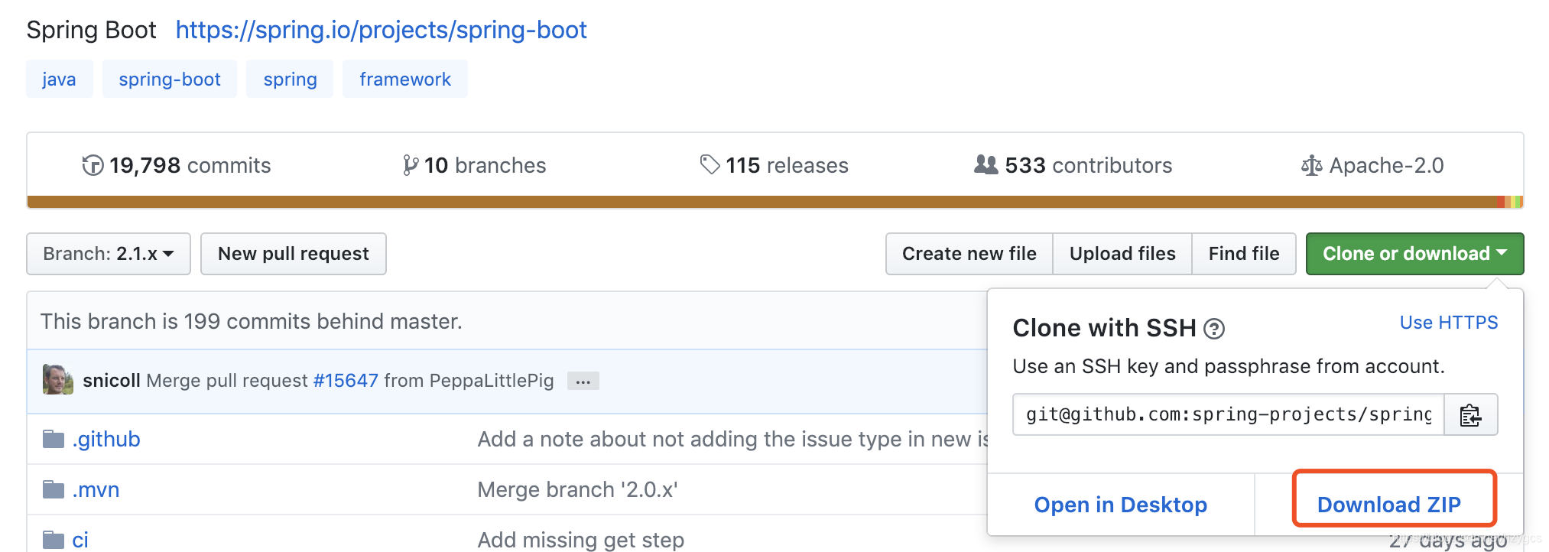Click commit message 'Add missing get step'

580,540
